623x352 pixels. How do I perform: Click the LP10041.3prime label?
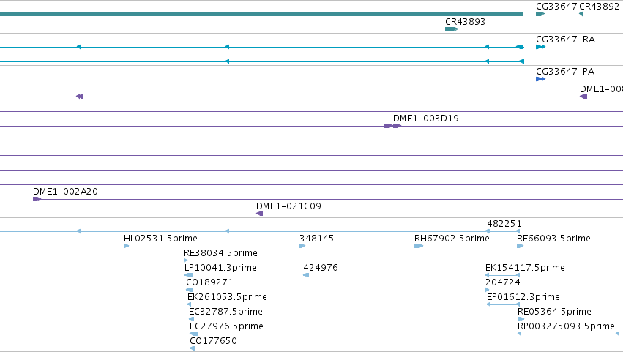220,268
